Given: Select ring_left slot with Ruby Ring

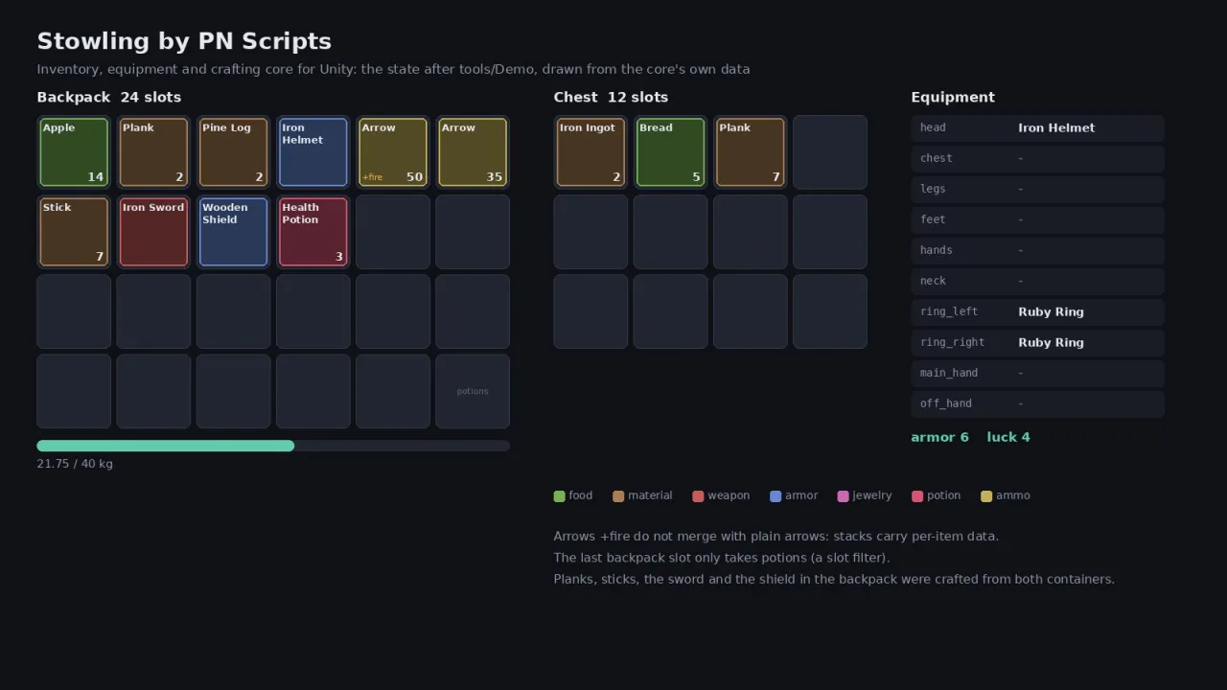Looking at the screenshot, I should pos(1038,311).
